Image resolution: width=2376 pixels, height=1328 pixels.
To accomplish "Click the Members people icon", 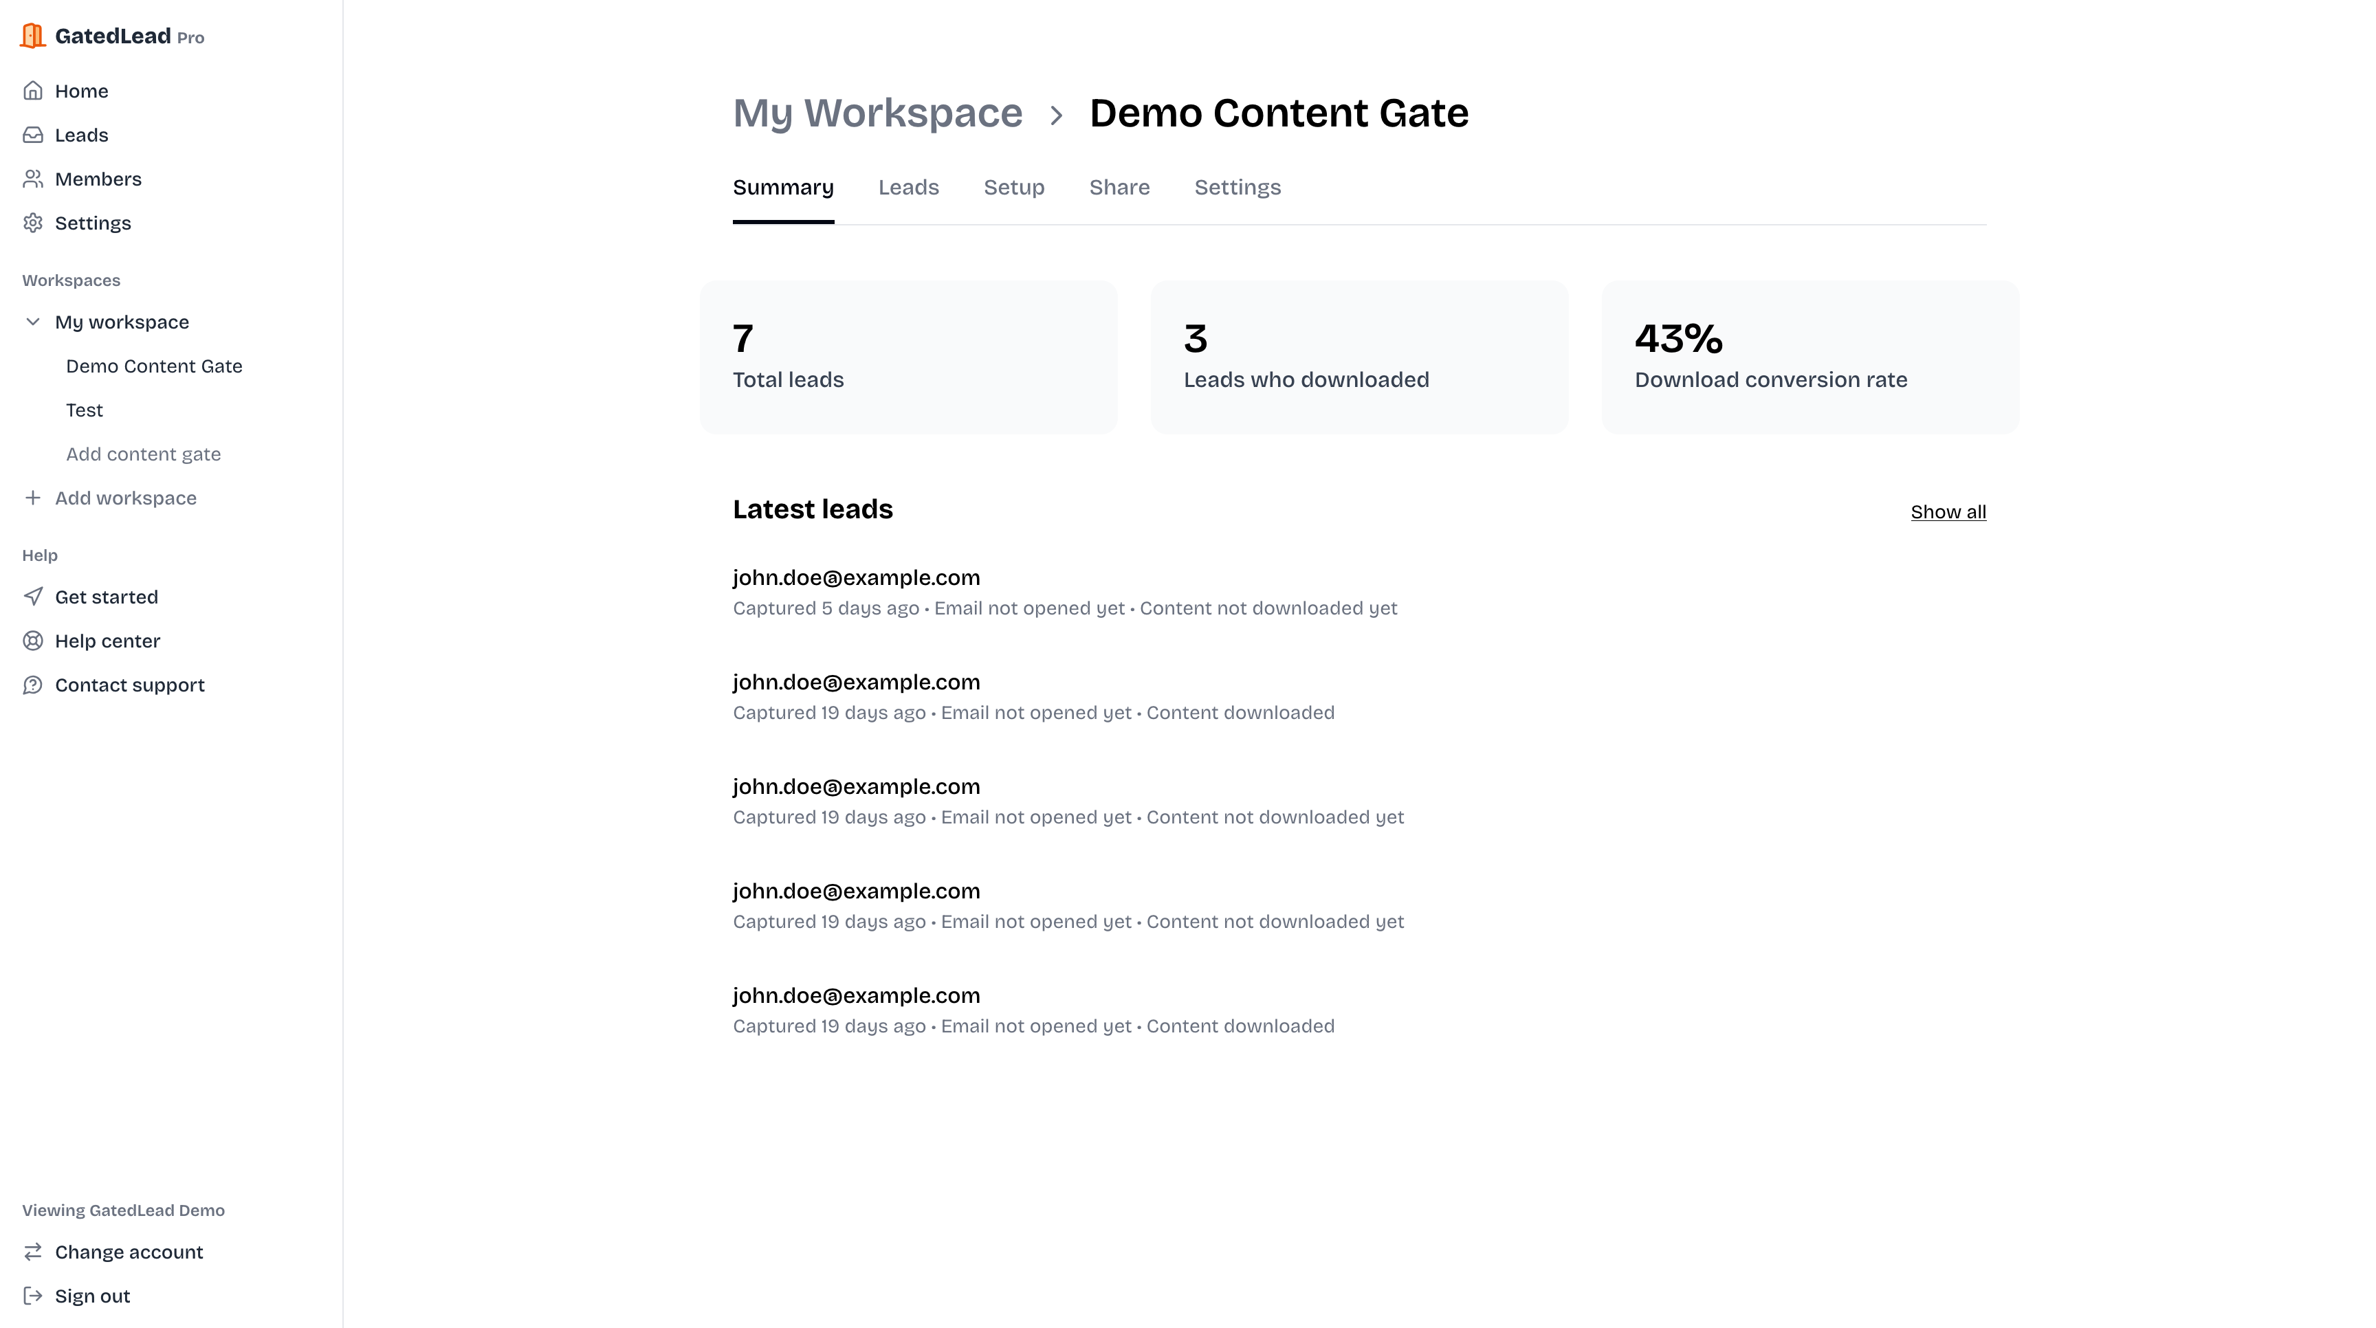I will [x=33, y=179].
